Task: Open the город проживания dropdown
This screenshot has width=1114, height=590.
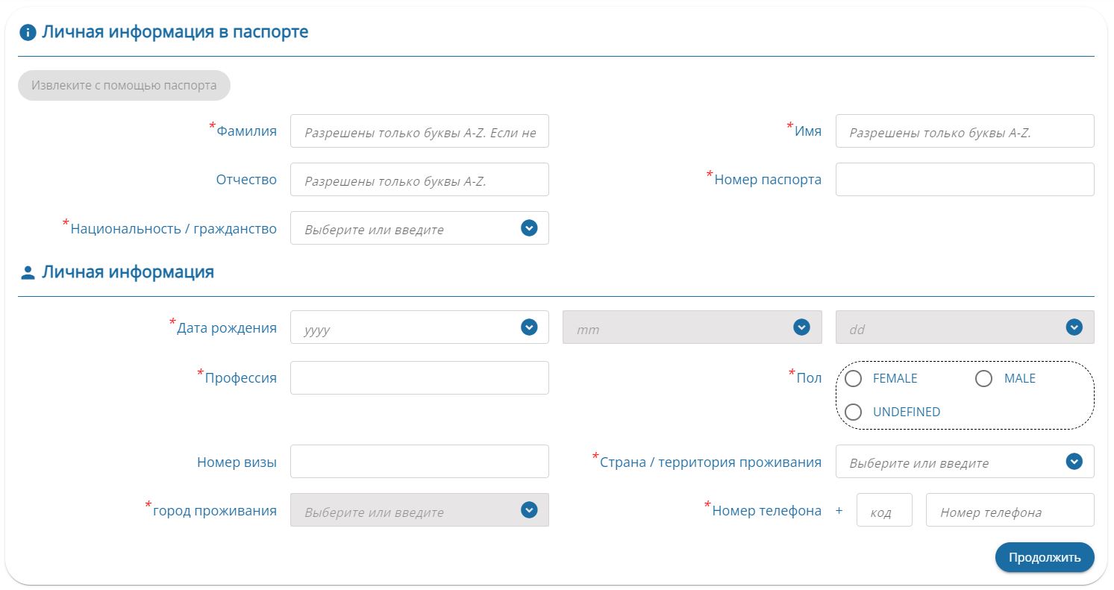Action: [419, 510]
